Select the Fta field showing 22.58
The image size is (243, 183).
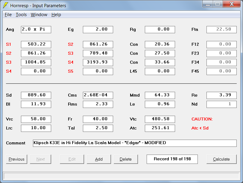click(221, 29)
